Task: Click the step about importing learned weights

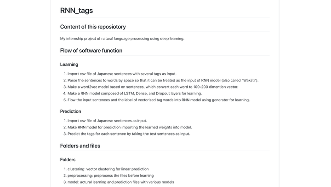Action: tap(130, 127)
